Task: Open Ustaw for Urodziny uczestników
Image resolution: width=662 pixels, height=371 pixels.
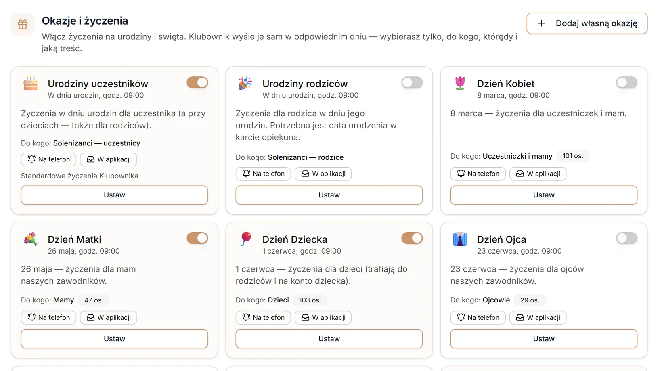Action: pyautogui.click(x=115, y=195)
